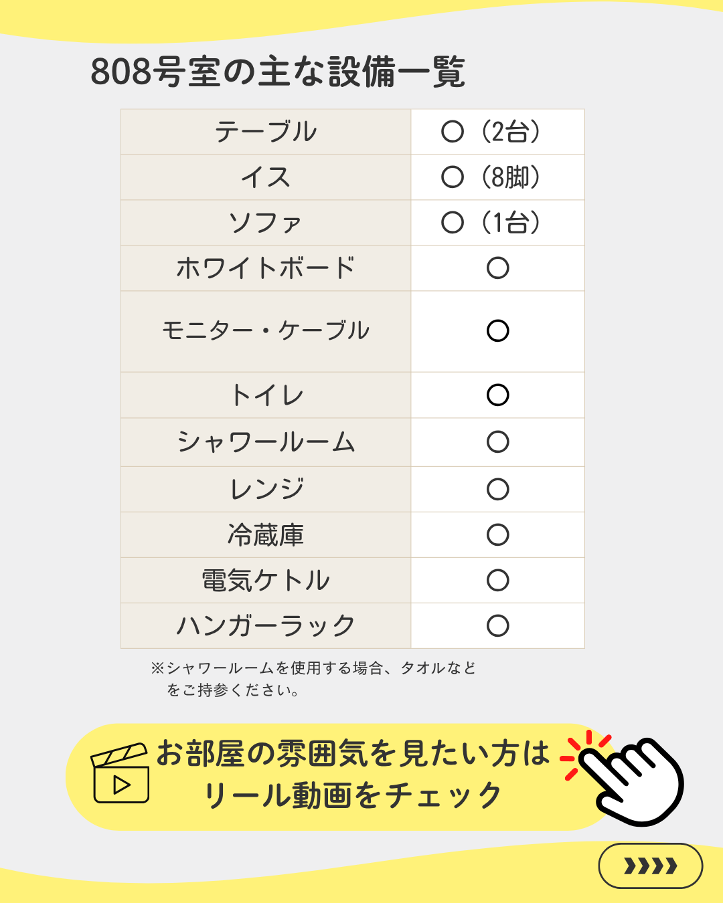This screenshot has height=903, width=723.
Task: Click the 2台 table quantity cell
Action: pos(497,132)
